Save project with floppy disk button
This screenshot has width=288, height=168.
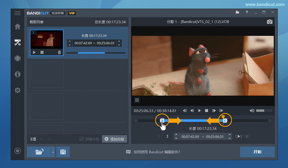(63, 152)
